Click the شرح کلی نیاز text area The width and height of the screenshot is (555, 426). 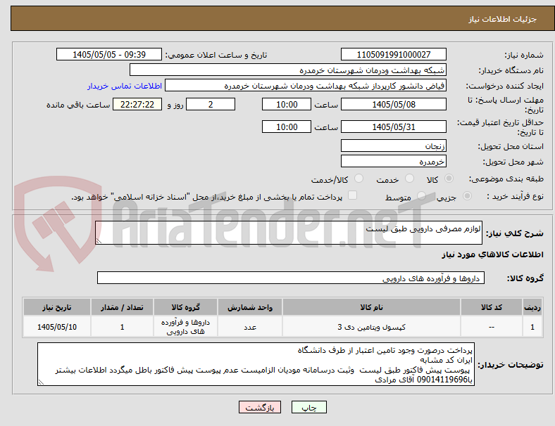click(289, 233)
